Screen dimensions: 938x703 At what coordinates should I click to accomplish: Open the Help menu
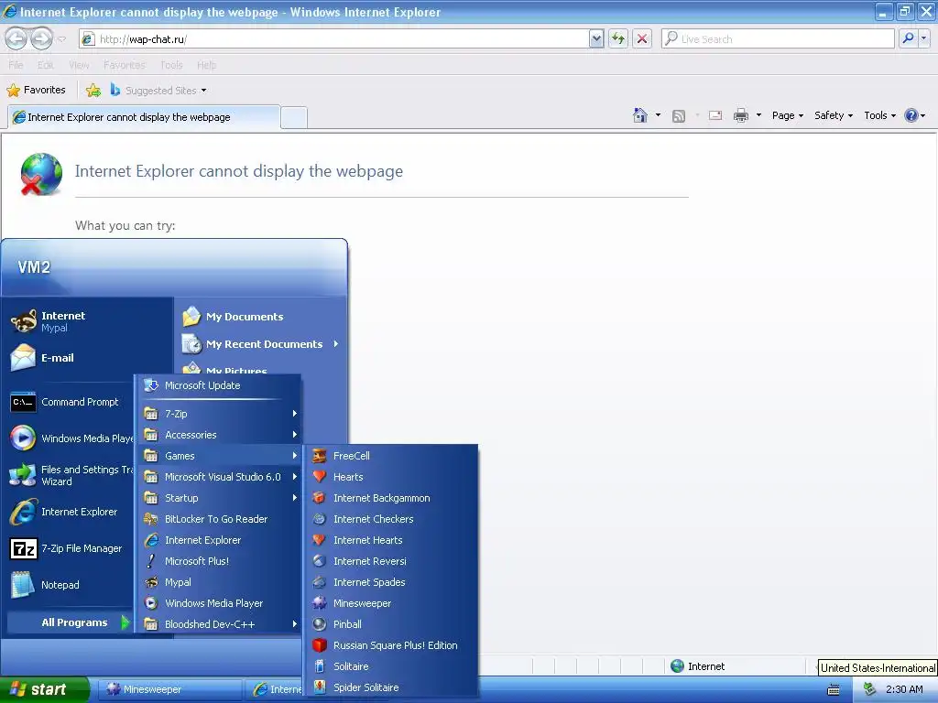coord(206,65)
